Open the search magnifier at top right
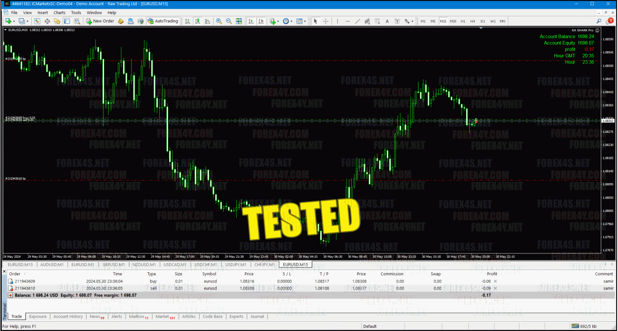 tap(599, 21)
